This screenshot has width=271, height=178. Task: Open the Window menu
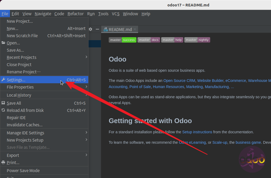(x=131, y=14)
